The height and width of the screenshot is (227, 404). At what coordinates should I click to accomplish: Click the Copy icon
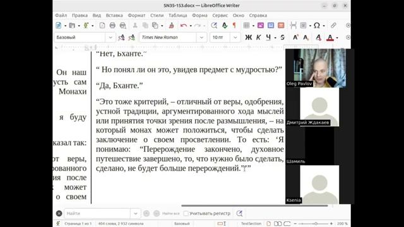(145, 25)
